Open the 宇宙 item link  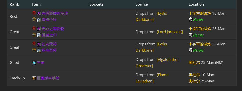41,63
